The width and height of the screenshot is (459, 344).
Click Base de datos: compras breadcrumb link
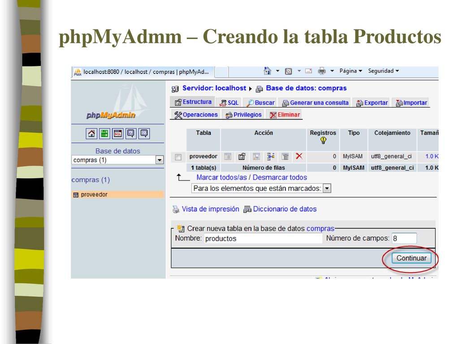(306, 88)
